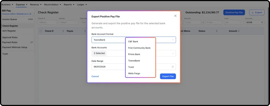
Task: Copy the invoices-hilton email address icon
Action: (x=30, y=14)
